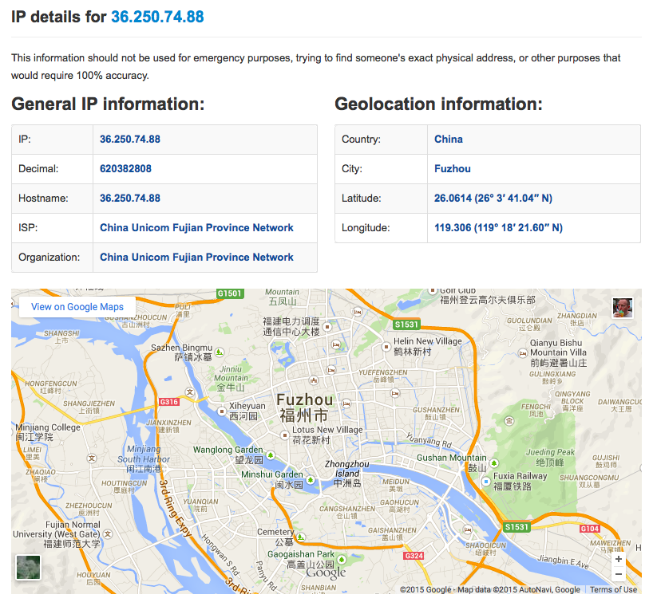Image resolution: width=653 pixels, height=610 pixels.
Task: Select the Country value China
Action: tap(449, 139)
